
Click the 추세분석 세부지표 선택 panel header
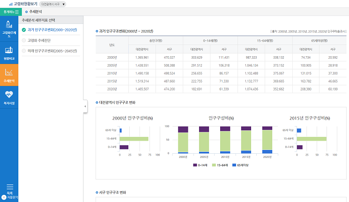[x=39, y=20]
